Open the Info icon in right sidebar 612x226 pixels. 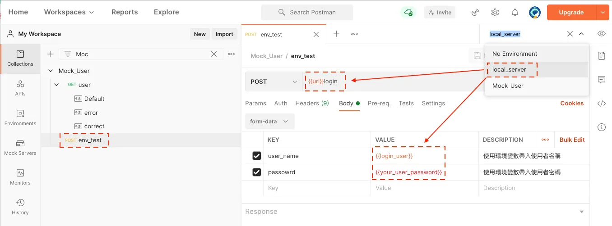pyautogui.click(x=601, y=127)
